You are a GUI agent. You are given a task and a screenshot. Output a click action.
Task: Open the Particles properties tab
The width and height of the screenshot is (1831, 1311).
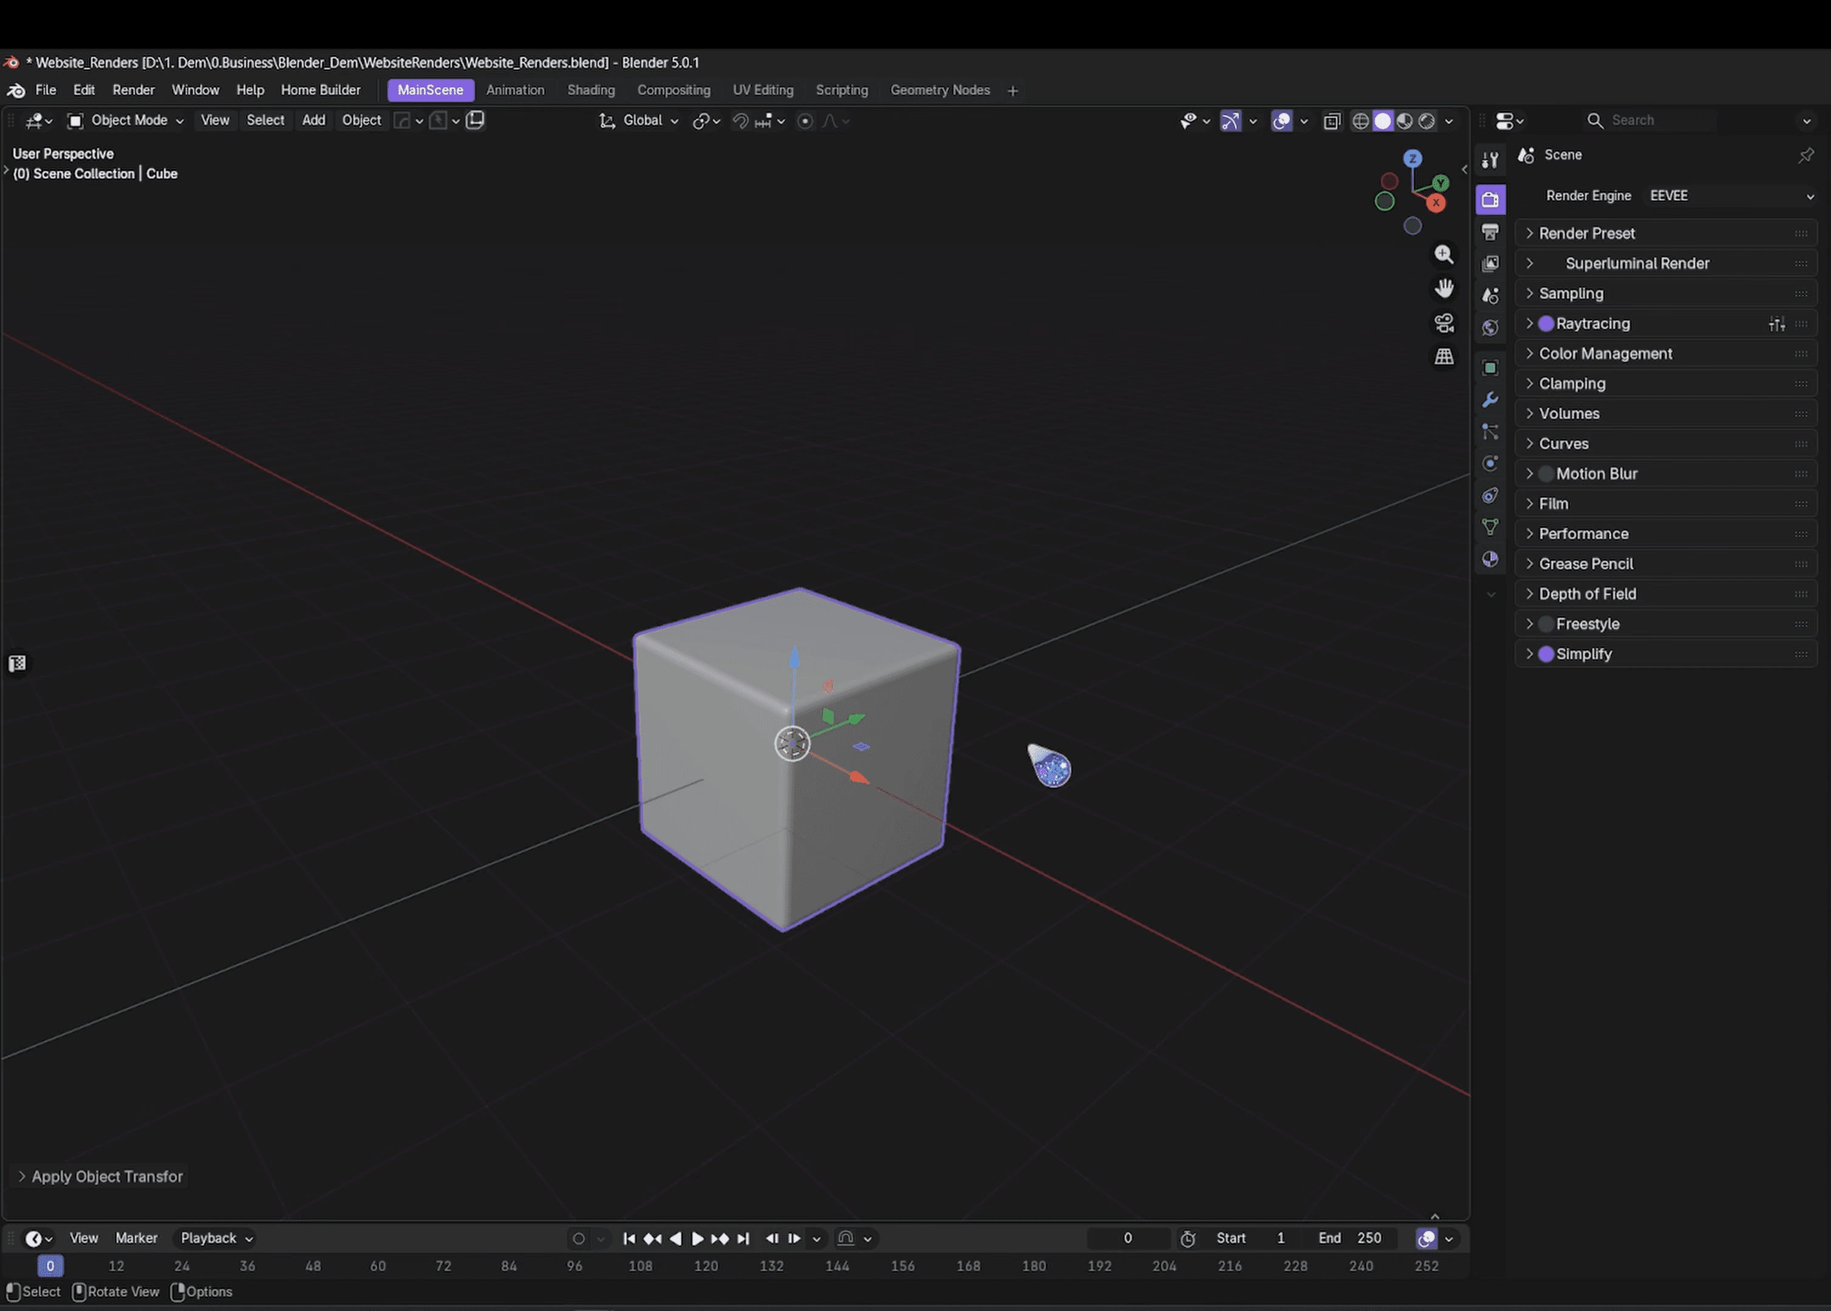(1490, 432)
